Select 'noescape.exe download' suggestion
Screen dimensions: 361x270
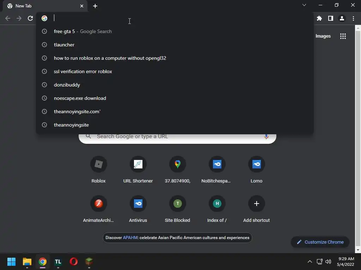[175, 98]
